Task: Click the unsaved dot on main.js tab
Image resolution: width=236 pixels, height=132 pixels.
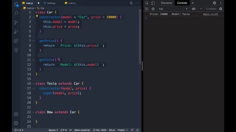Action: [x=38, y=3]
